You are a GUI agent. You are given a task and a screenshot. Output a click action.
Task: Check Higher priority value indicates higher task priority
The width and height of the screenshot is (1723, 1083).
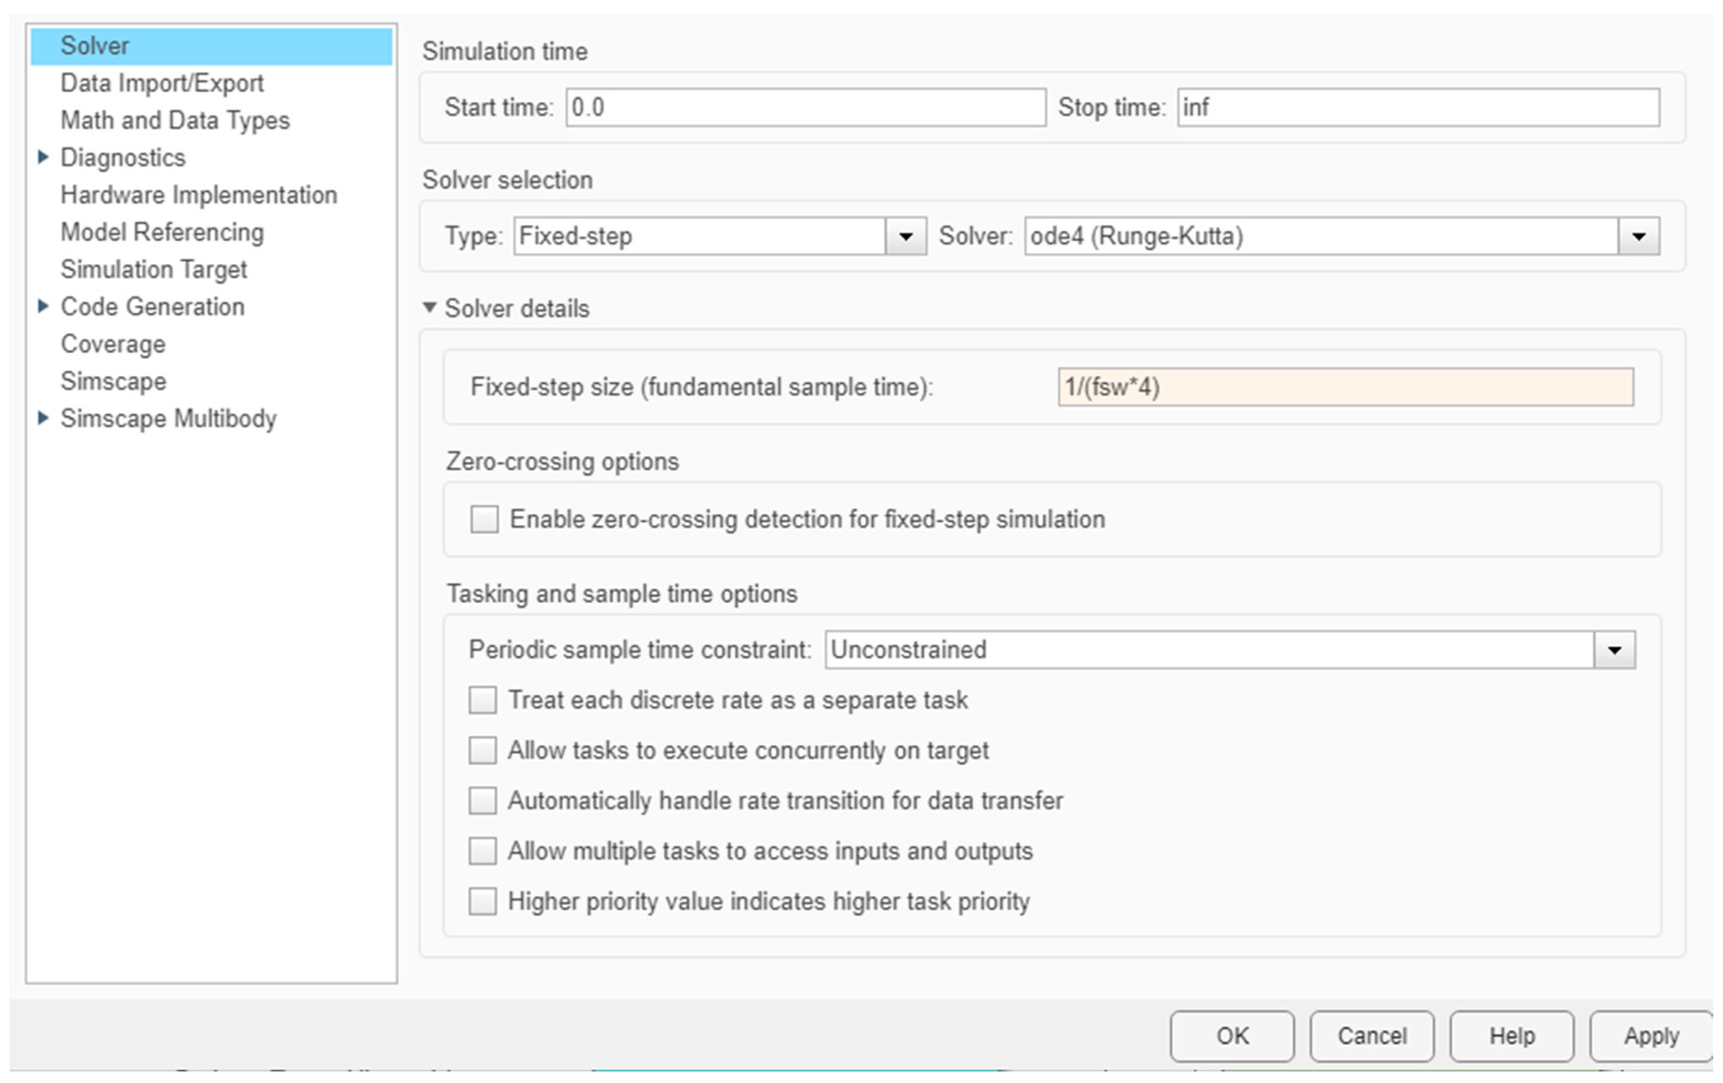coord(483,901)
